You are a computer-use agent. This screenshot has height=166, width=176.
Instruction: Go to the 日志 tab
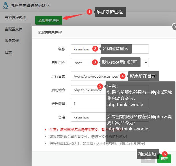tap(8, 52)
